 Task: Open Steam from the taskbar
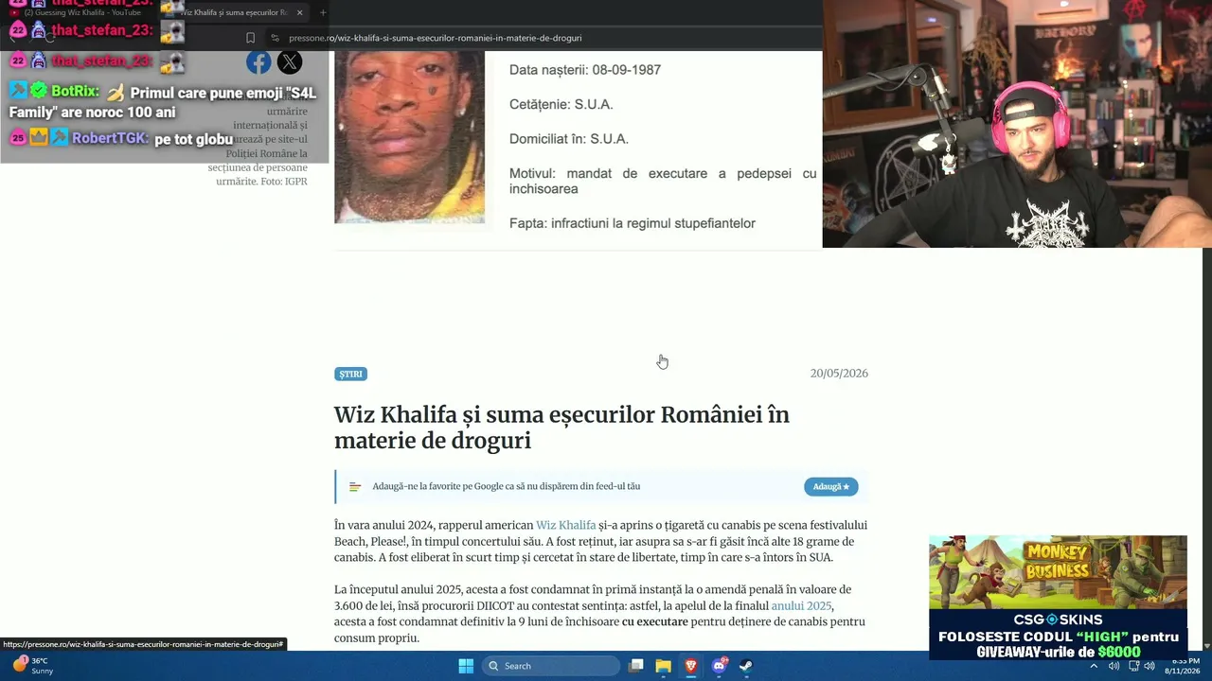coord(746,666)
